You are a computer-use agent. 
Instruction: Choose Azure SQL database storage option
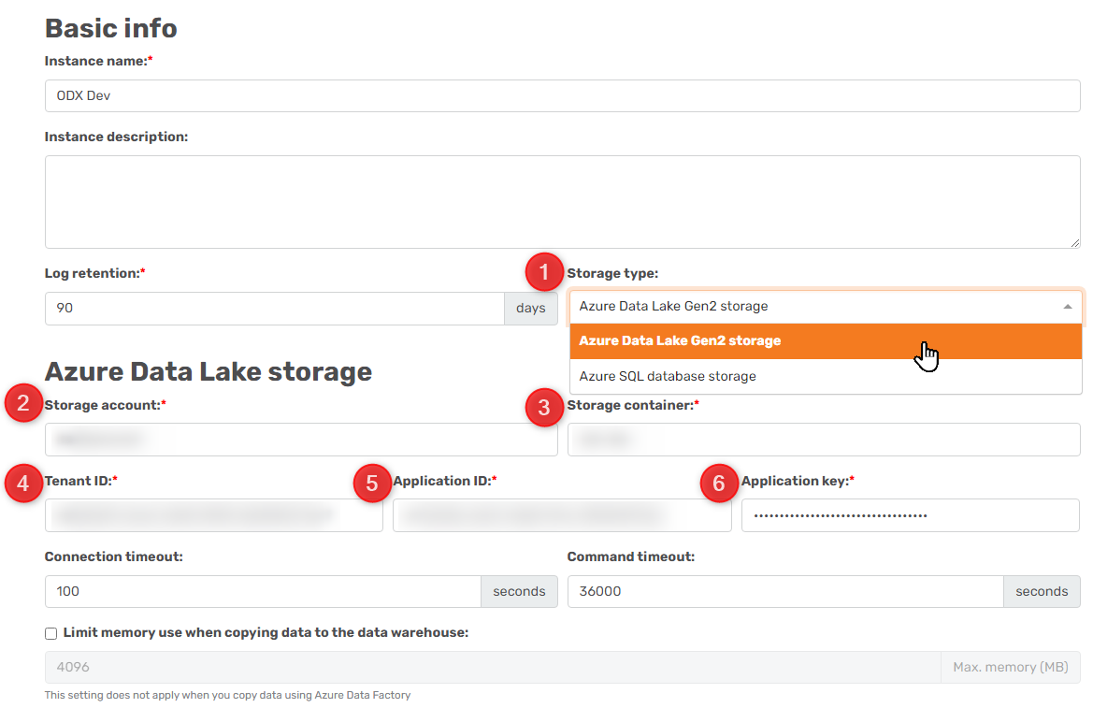pyautogui.click(x=826, y=376)
